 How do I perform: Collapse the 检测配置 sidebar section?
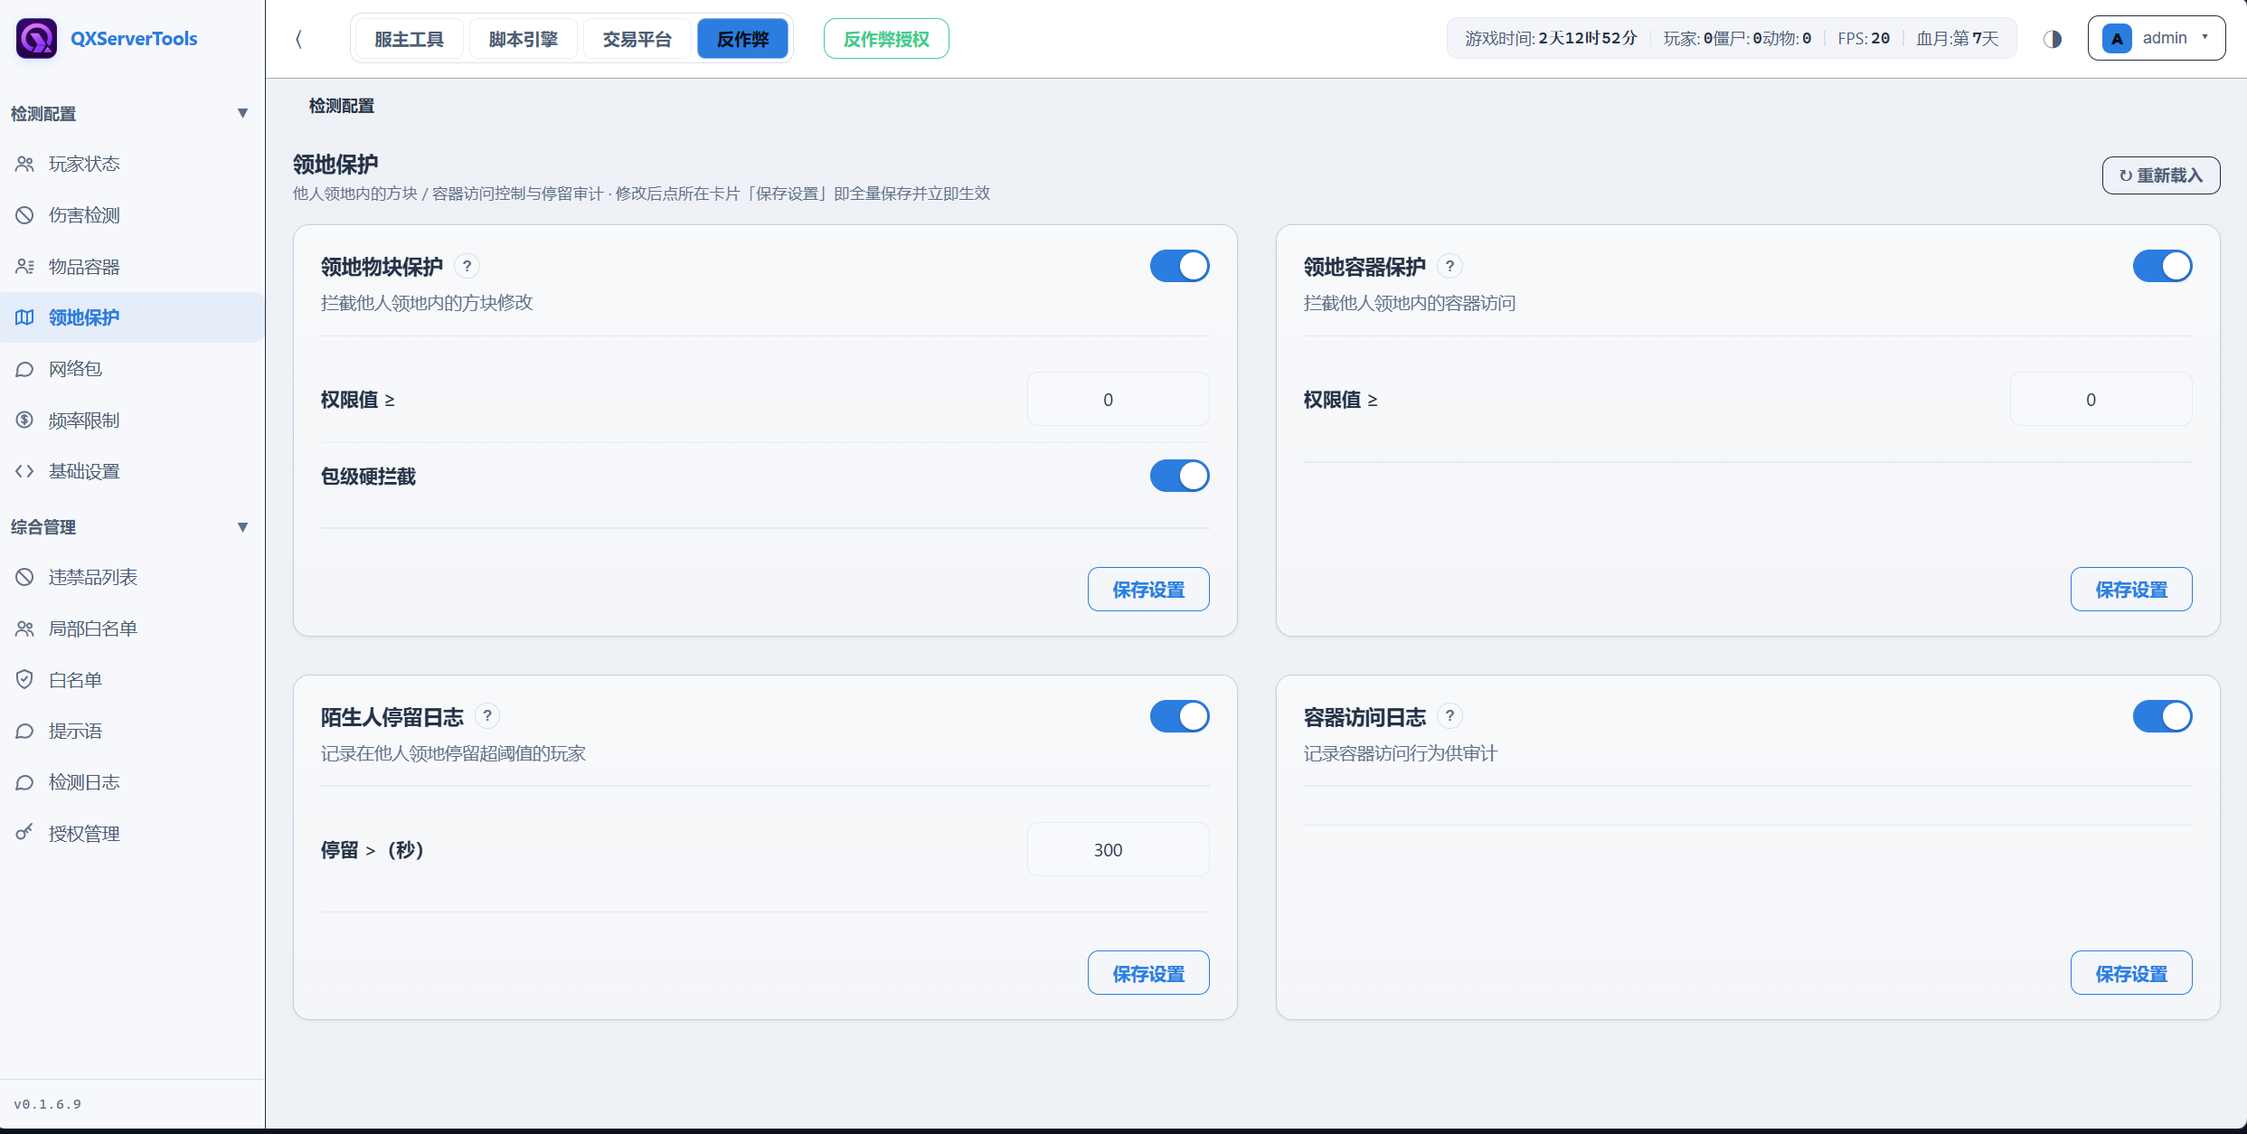[242, 113]
